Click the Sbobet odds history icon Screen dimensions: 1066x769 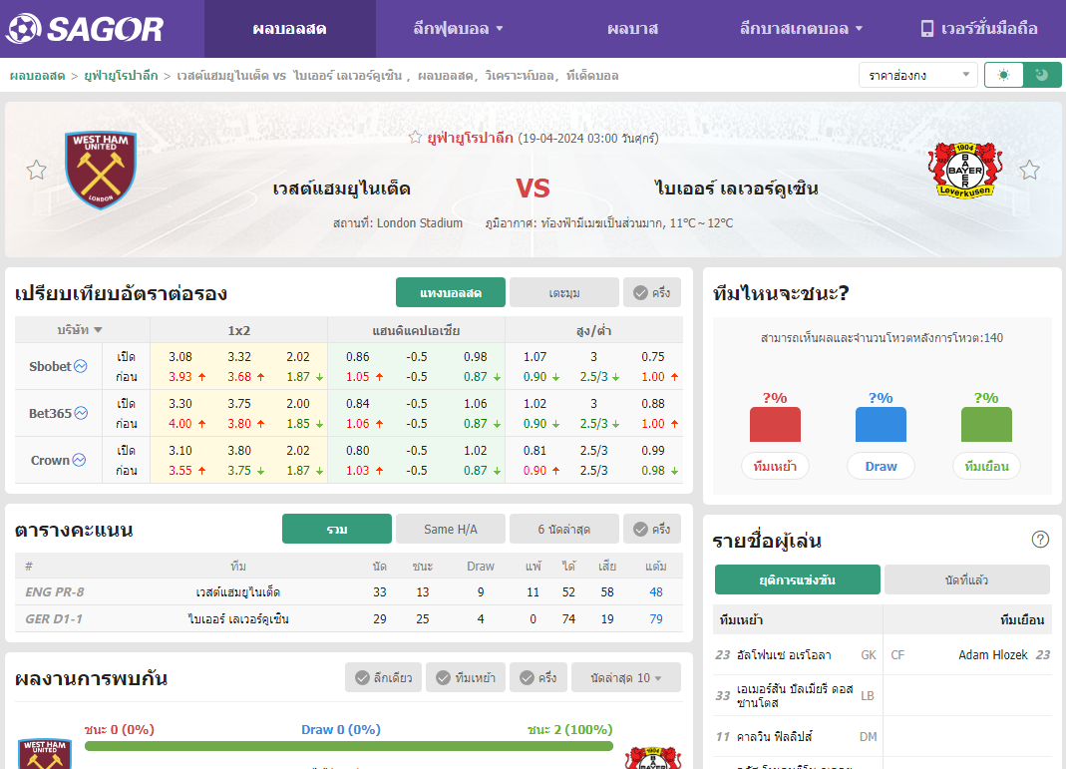(80, 366)
